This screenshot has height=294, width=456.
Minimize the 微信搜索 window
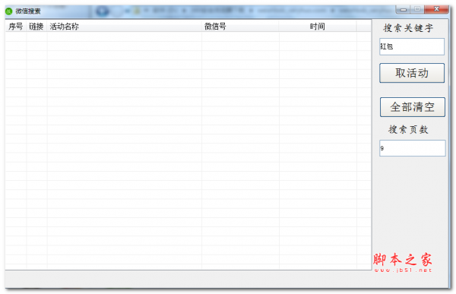tap(403, 9)
